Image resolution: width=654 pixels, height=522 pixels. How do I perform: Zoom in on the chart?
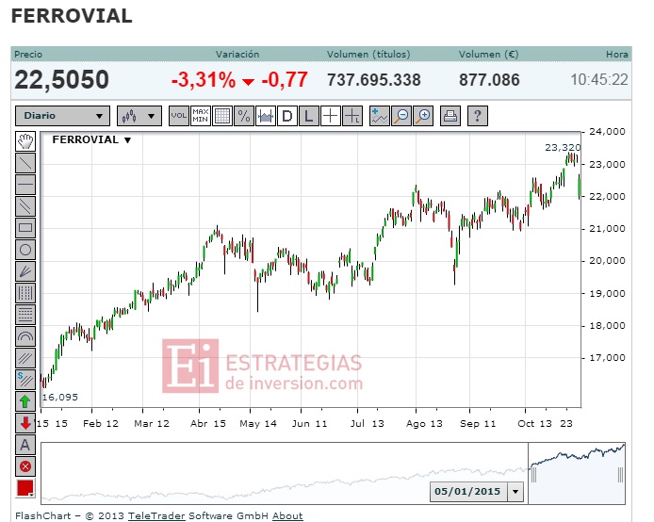(x=423, y=116)
